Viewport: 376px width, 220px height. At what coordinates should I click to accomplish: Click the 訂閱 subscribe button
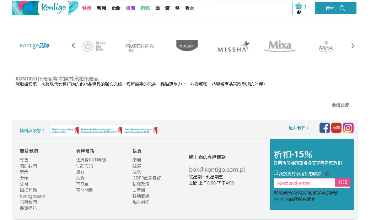tap(343, 182)
